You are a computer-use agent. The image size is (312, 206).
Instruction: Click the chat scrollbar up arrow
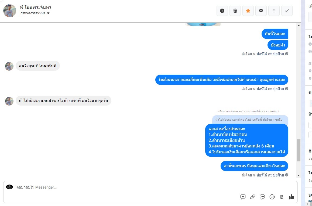(299, 25)
